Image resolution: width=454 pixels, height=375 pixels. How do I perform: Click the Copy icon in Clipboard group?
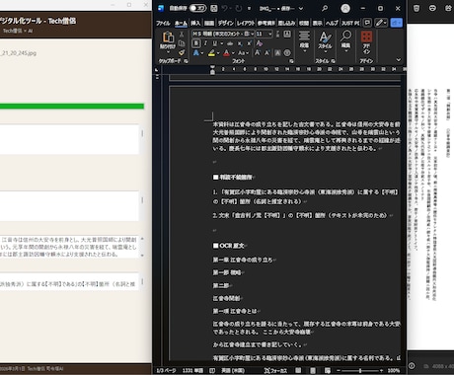182,43
